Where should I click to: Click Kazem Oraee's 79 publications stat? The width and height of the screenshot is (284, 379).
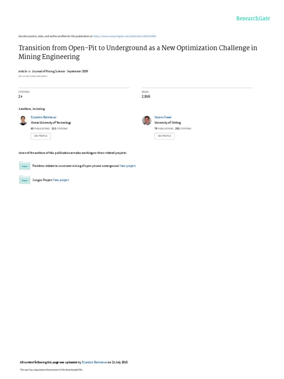pyautogui.click(x=164, y=128)
